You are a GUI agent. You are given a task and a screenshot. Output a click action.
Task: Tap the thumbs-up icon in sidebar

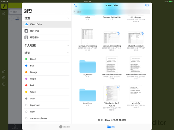pyautogui.click(x=4, y=71)
